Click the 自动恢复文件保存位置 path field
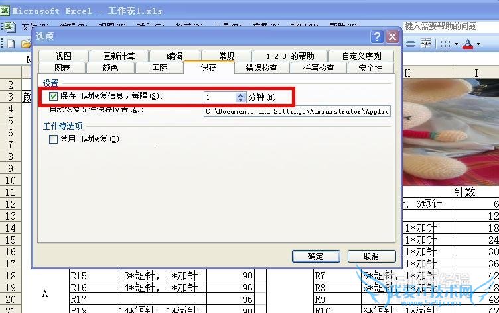Viewport: 499px width, 313px height. [297, 111]
